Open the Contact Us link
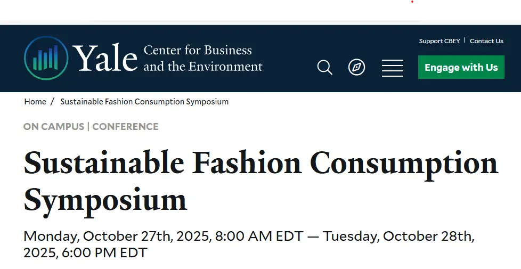Image resolution: width=521 pixels, height=269 pixels. coord(486,41)
